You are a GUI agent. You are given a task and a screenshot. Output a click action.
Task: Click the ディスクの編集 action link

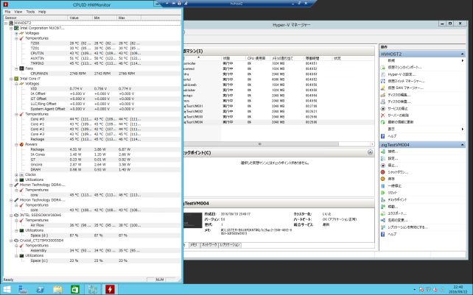[399, 94]
